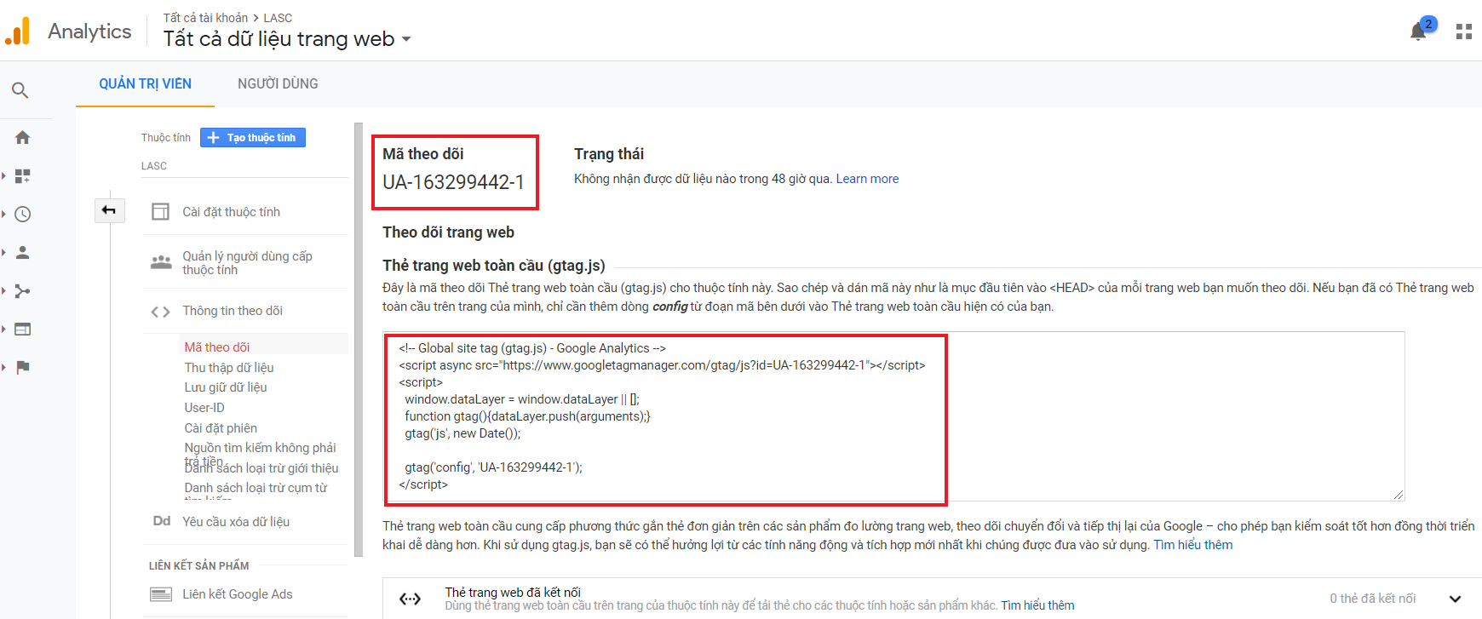Select Lưu giữ dữ liệu submenu item
This screenshot has width=1482, height=619.
coord(226,387)
